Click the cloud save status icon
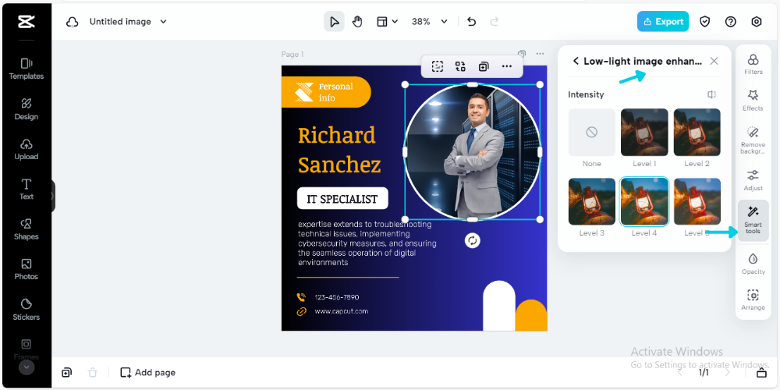The height and width of the screenshot is (390, 780). [x=73, y=22]
